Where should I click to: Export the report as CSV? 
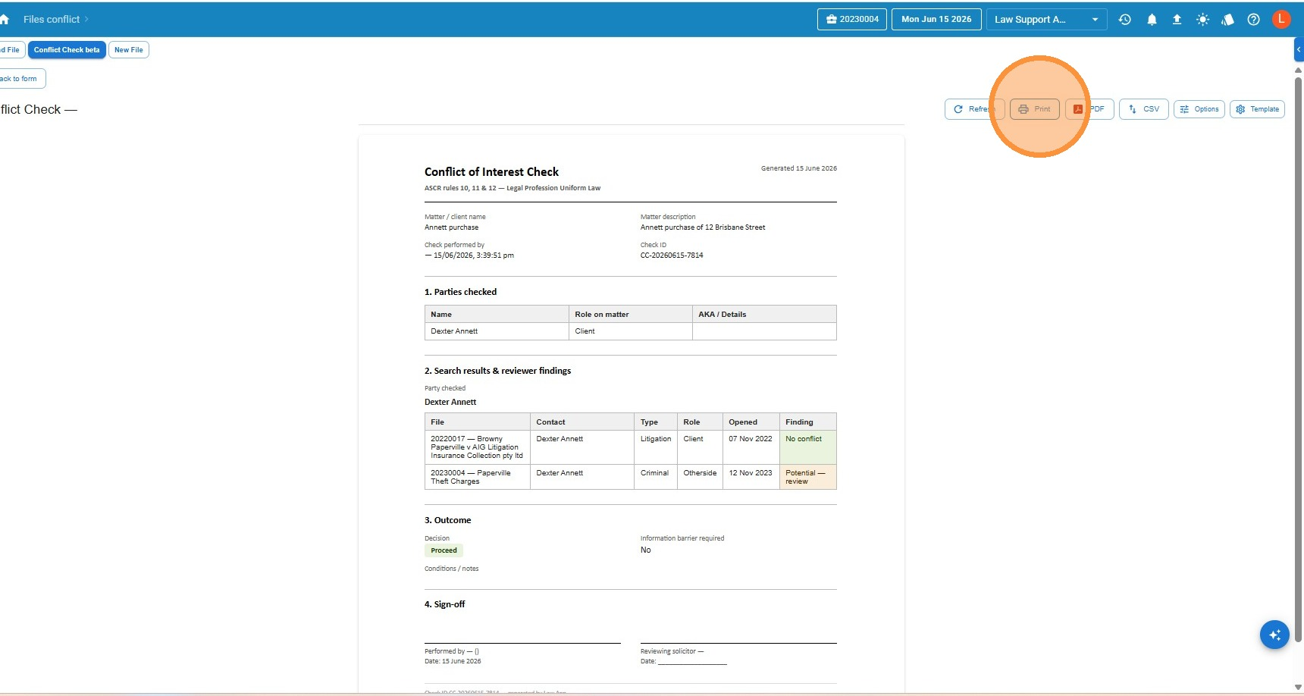pos(1144,109)
